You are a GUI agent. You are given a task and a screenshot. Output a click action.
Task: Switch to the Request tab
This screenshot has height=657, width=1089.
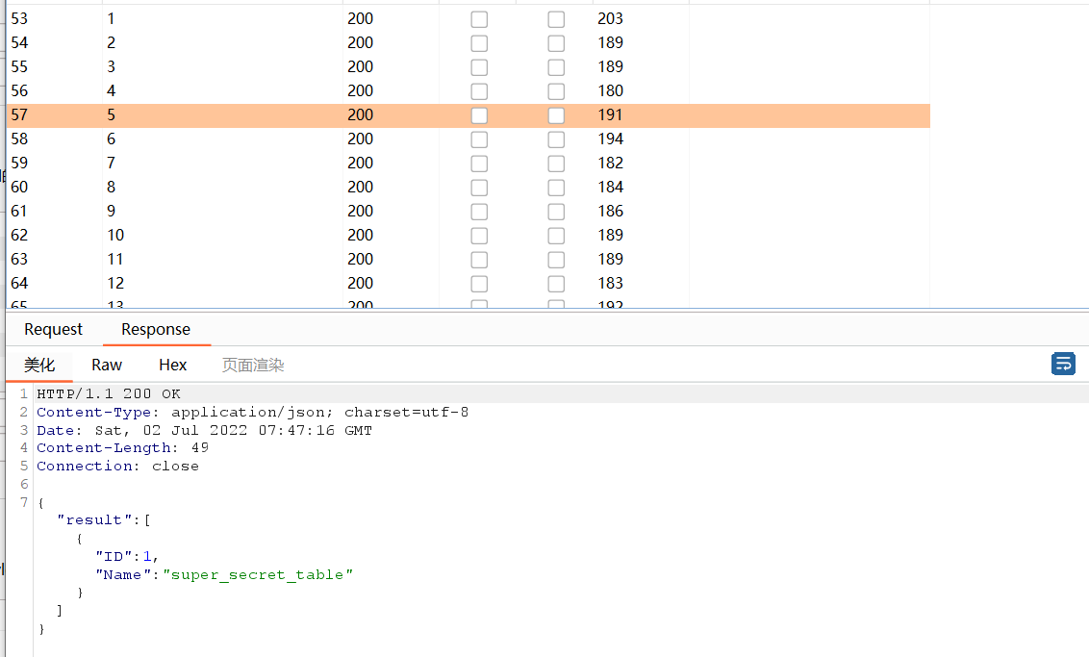[53, 329]
